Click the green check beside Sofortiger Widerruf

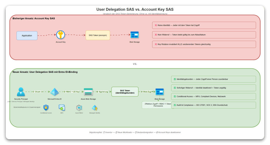tap(175, 88)
